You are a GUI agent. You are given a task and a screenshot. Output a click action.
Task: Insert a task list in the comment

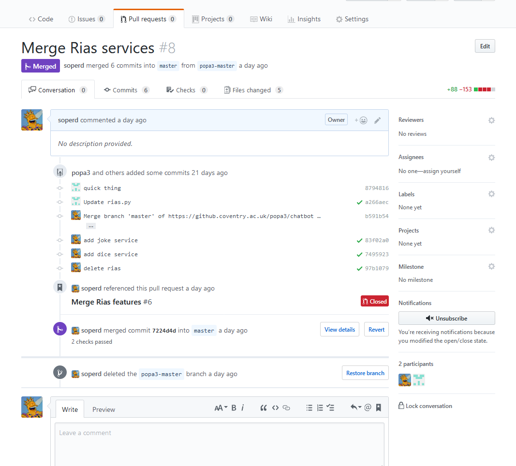point(330,408)
